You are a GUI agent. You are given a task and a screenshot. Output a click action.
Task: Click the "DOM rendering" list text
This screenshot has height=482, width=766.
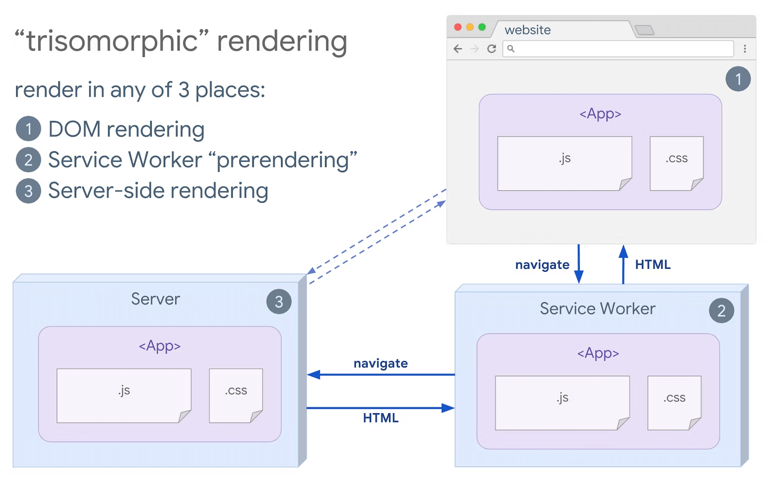126,130
